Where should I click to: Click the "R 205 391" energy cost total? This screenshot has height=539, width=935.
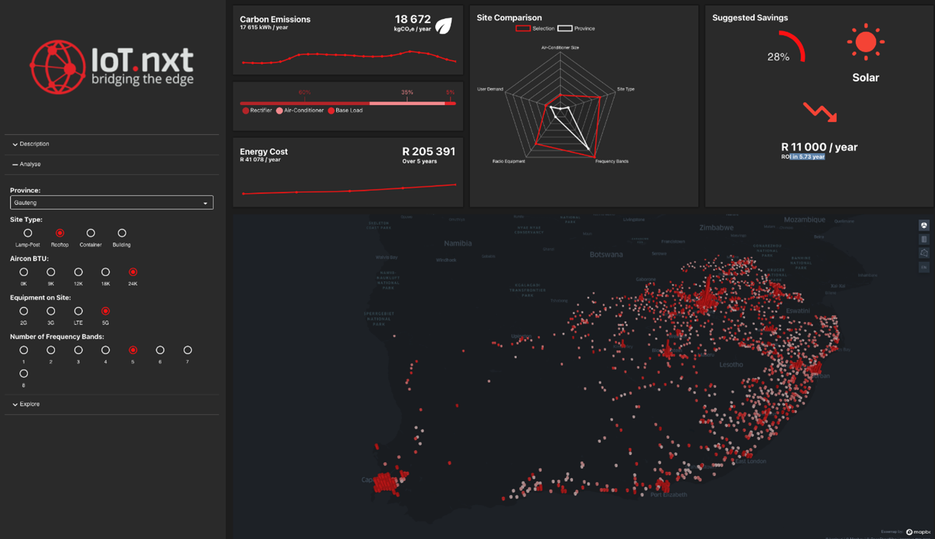[x=429, y=151]
